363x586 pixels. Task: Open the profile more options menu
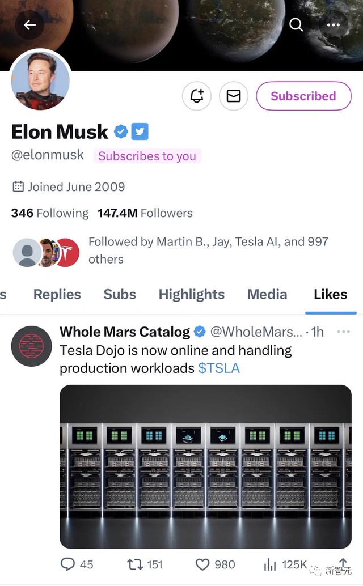[333, 25]
